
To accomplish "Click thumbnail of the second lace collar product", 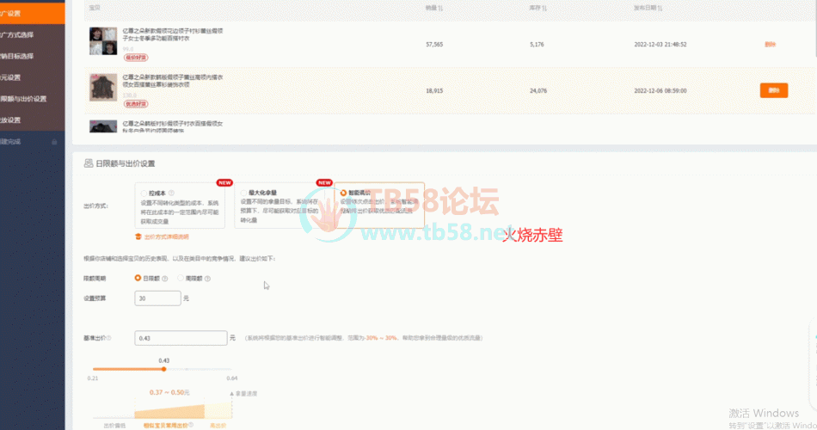I will tap(103, 87).
